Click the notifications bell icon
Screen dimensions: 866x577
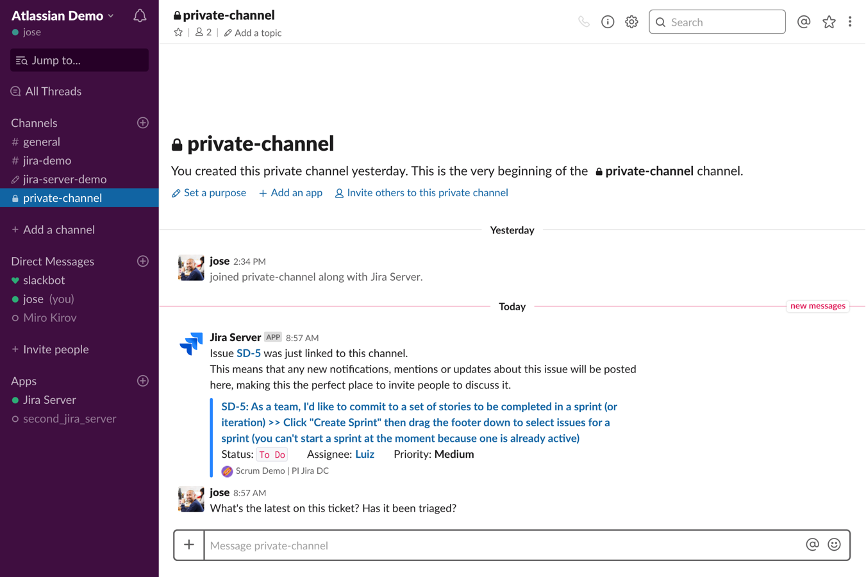140,16
